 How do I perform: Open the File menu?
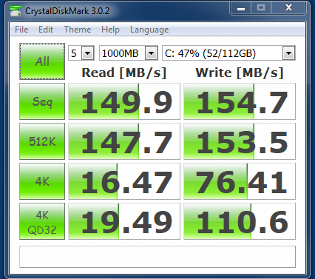[x=21, y=30]
